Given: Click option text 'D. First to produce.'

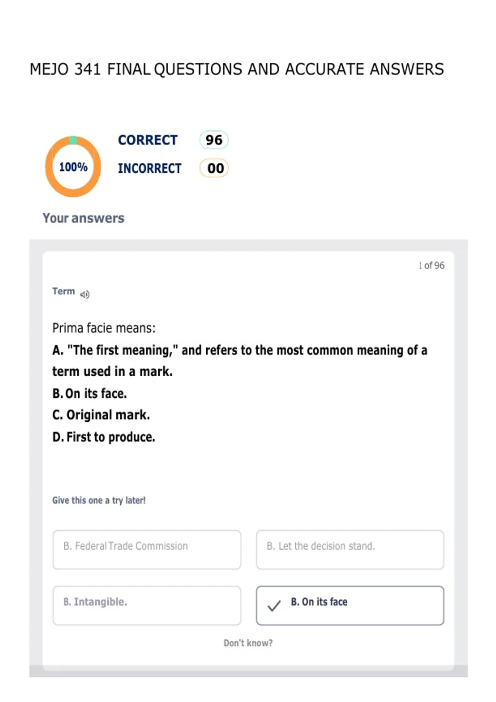Looking at the screenshot, I should pyautogui.click(x=104, y=437).
